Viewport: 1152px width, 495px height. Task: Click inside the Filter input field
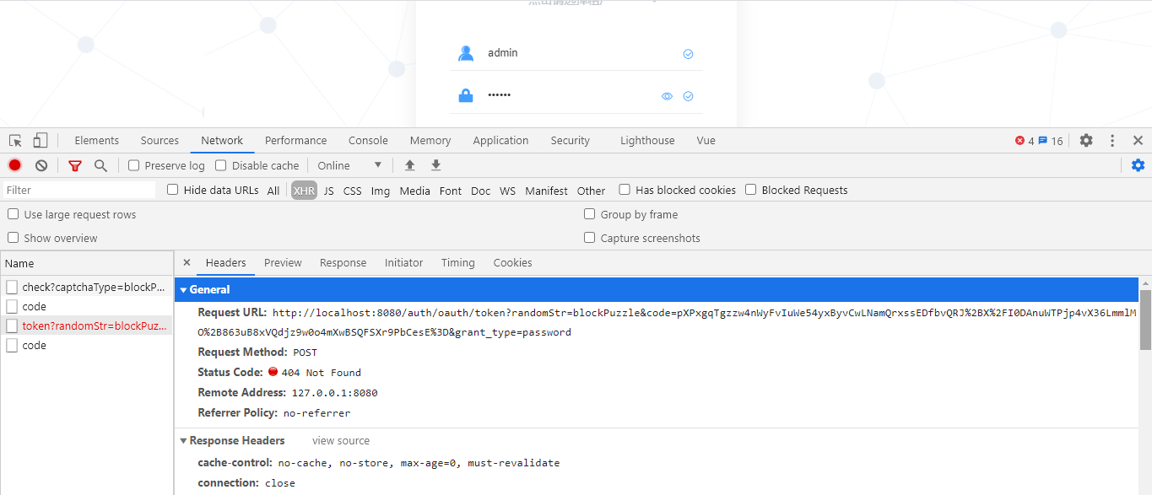(x=76, y=190)
